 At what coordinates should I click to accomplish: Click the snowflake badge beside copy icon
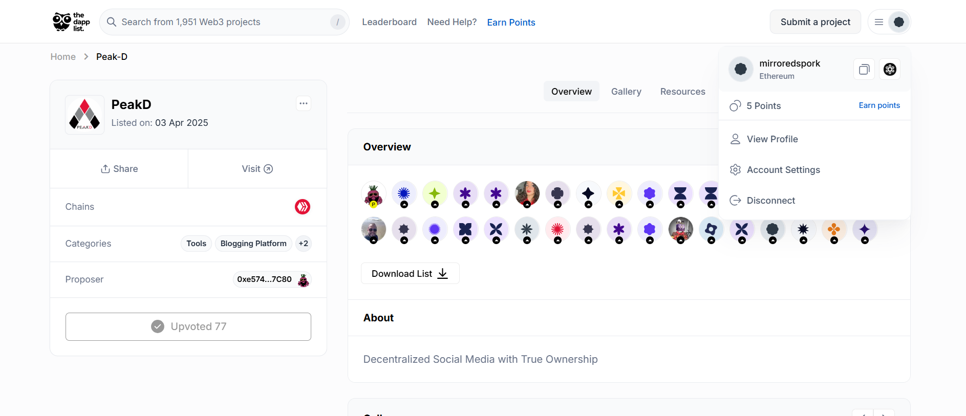(x=890, y=69)
